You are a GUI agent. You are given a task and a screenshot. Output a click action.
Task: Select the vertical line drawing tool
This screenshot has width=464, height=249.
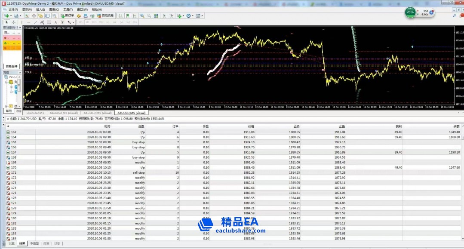pos(22,22)
